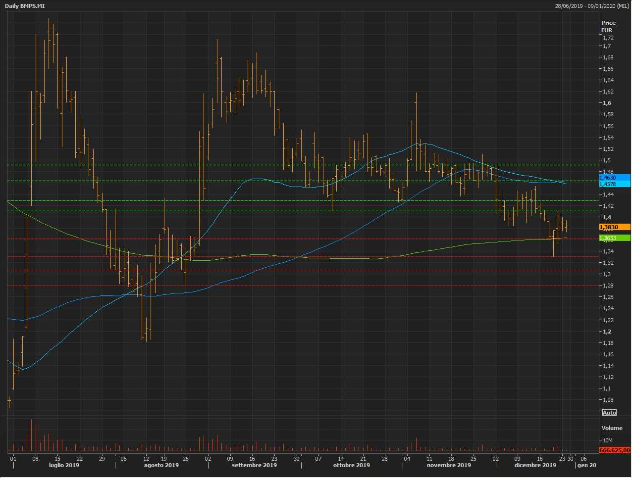
Task: Click the gen 20 label on time axis
Action: coord(586,465)
